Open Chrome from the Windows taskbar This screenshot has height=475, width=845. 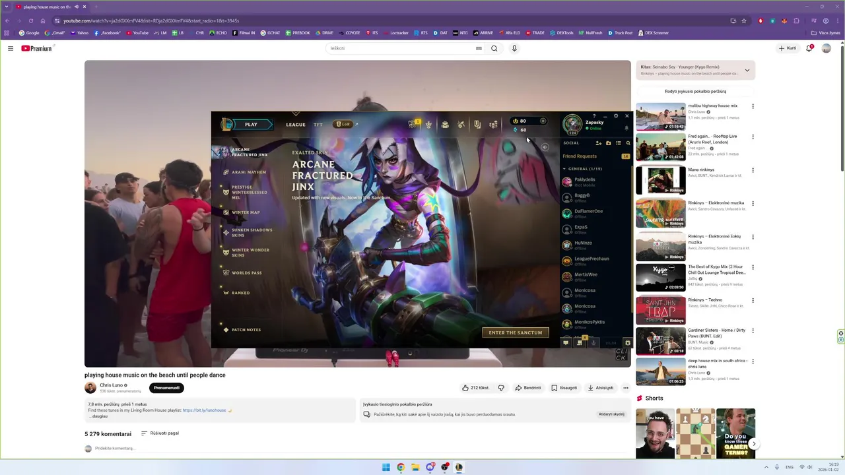pos(401,467)
